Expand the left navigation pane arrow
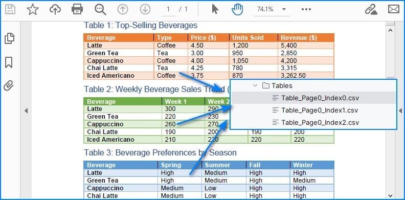 (x=26, y=111)
